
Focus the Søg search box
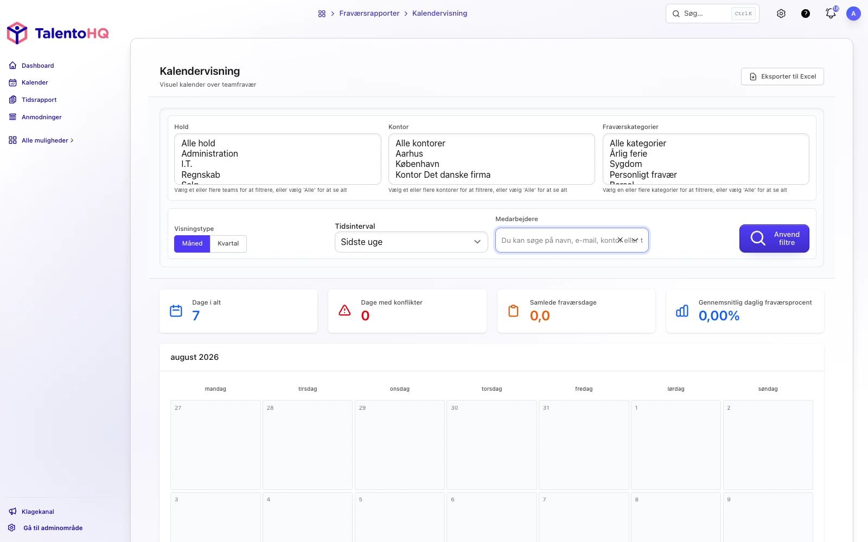tap(712, 14)
